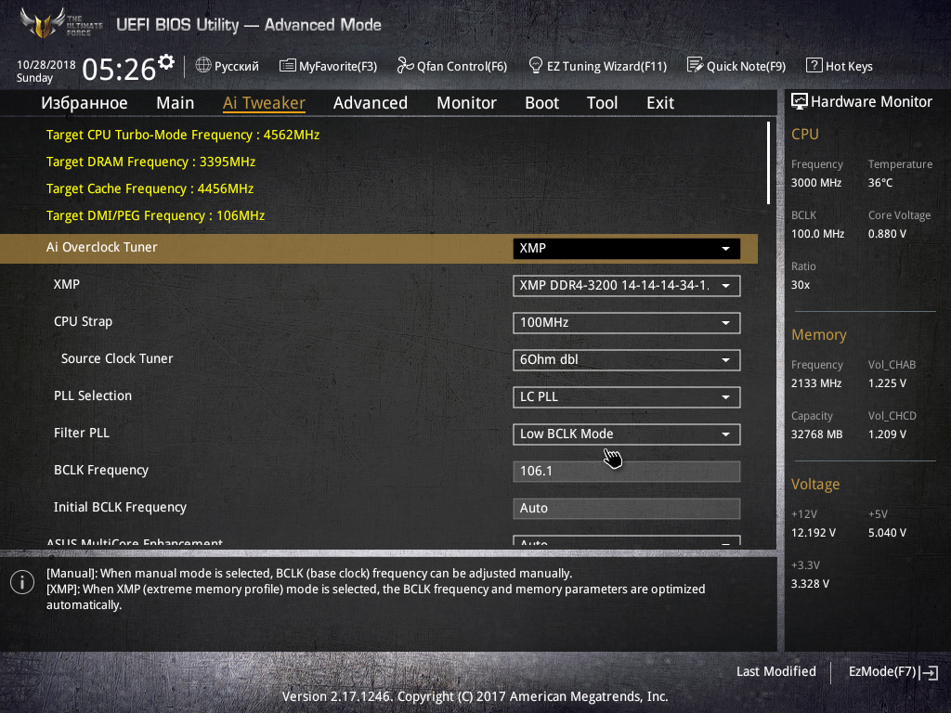The width and height of the screenshot is (951, 713).
Task: Click the +12V 12.192 V reading
Action: (x=814, y=533)
